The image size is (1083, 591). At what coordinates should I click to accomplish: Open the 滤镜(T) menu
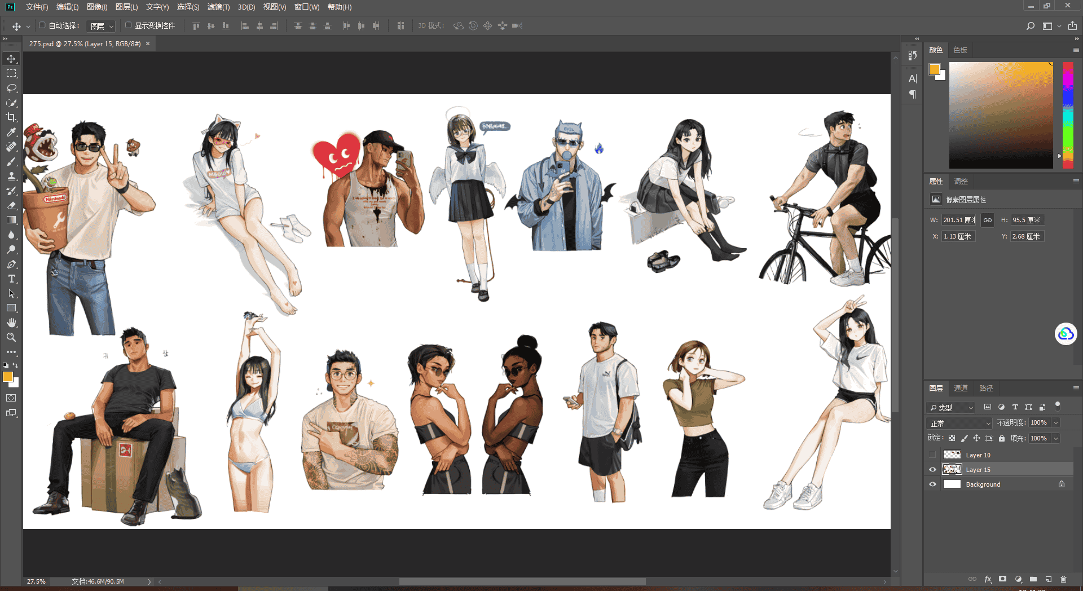(x=218, y=7)
